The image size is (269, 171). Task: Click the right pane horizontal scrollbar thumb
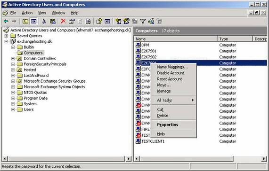tap(187, 159)
